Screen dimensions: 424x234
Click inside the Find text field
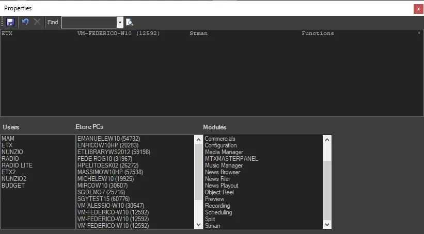tap(88, 22)
